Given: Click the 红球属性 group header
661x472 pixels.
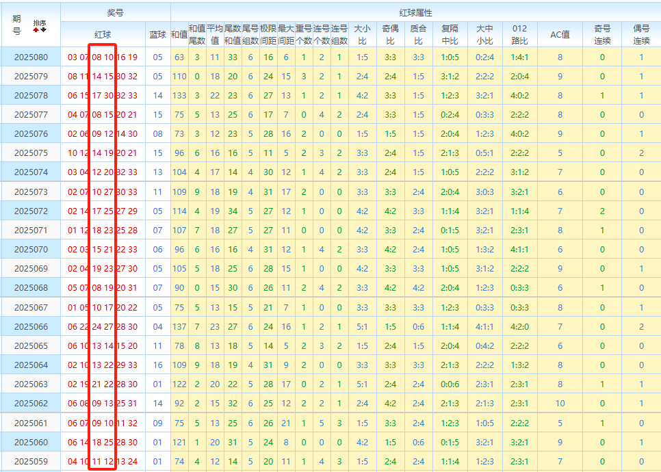Looking at the screenshot, I should pyautogui.click(x=415, y=12).
